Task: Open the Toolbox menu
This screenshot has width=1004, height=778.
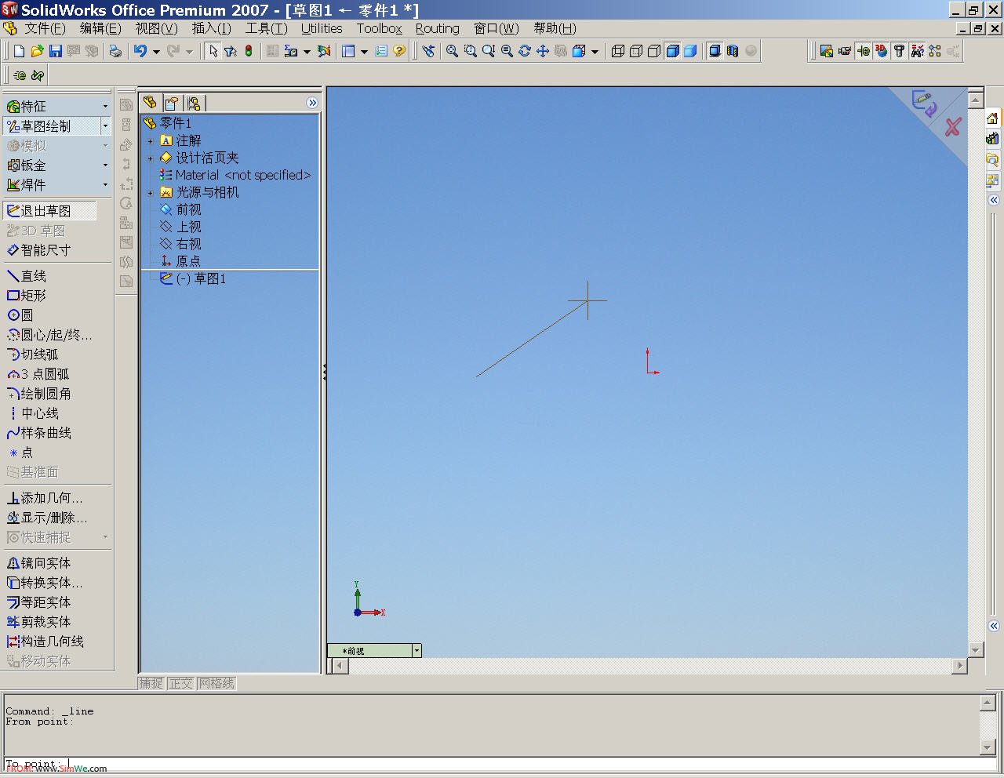Action: pos(380,29)
